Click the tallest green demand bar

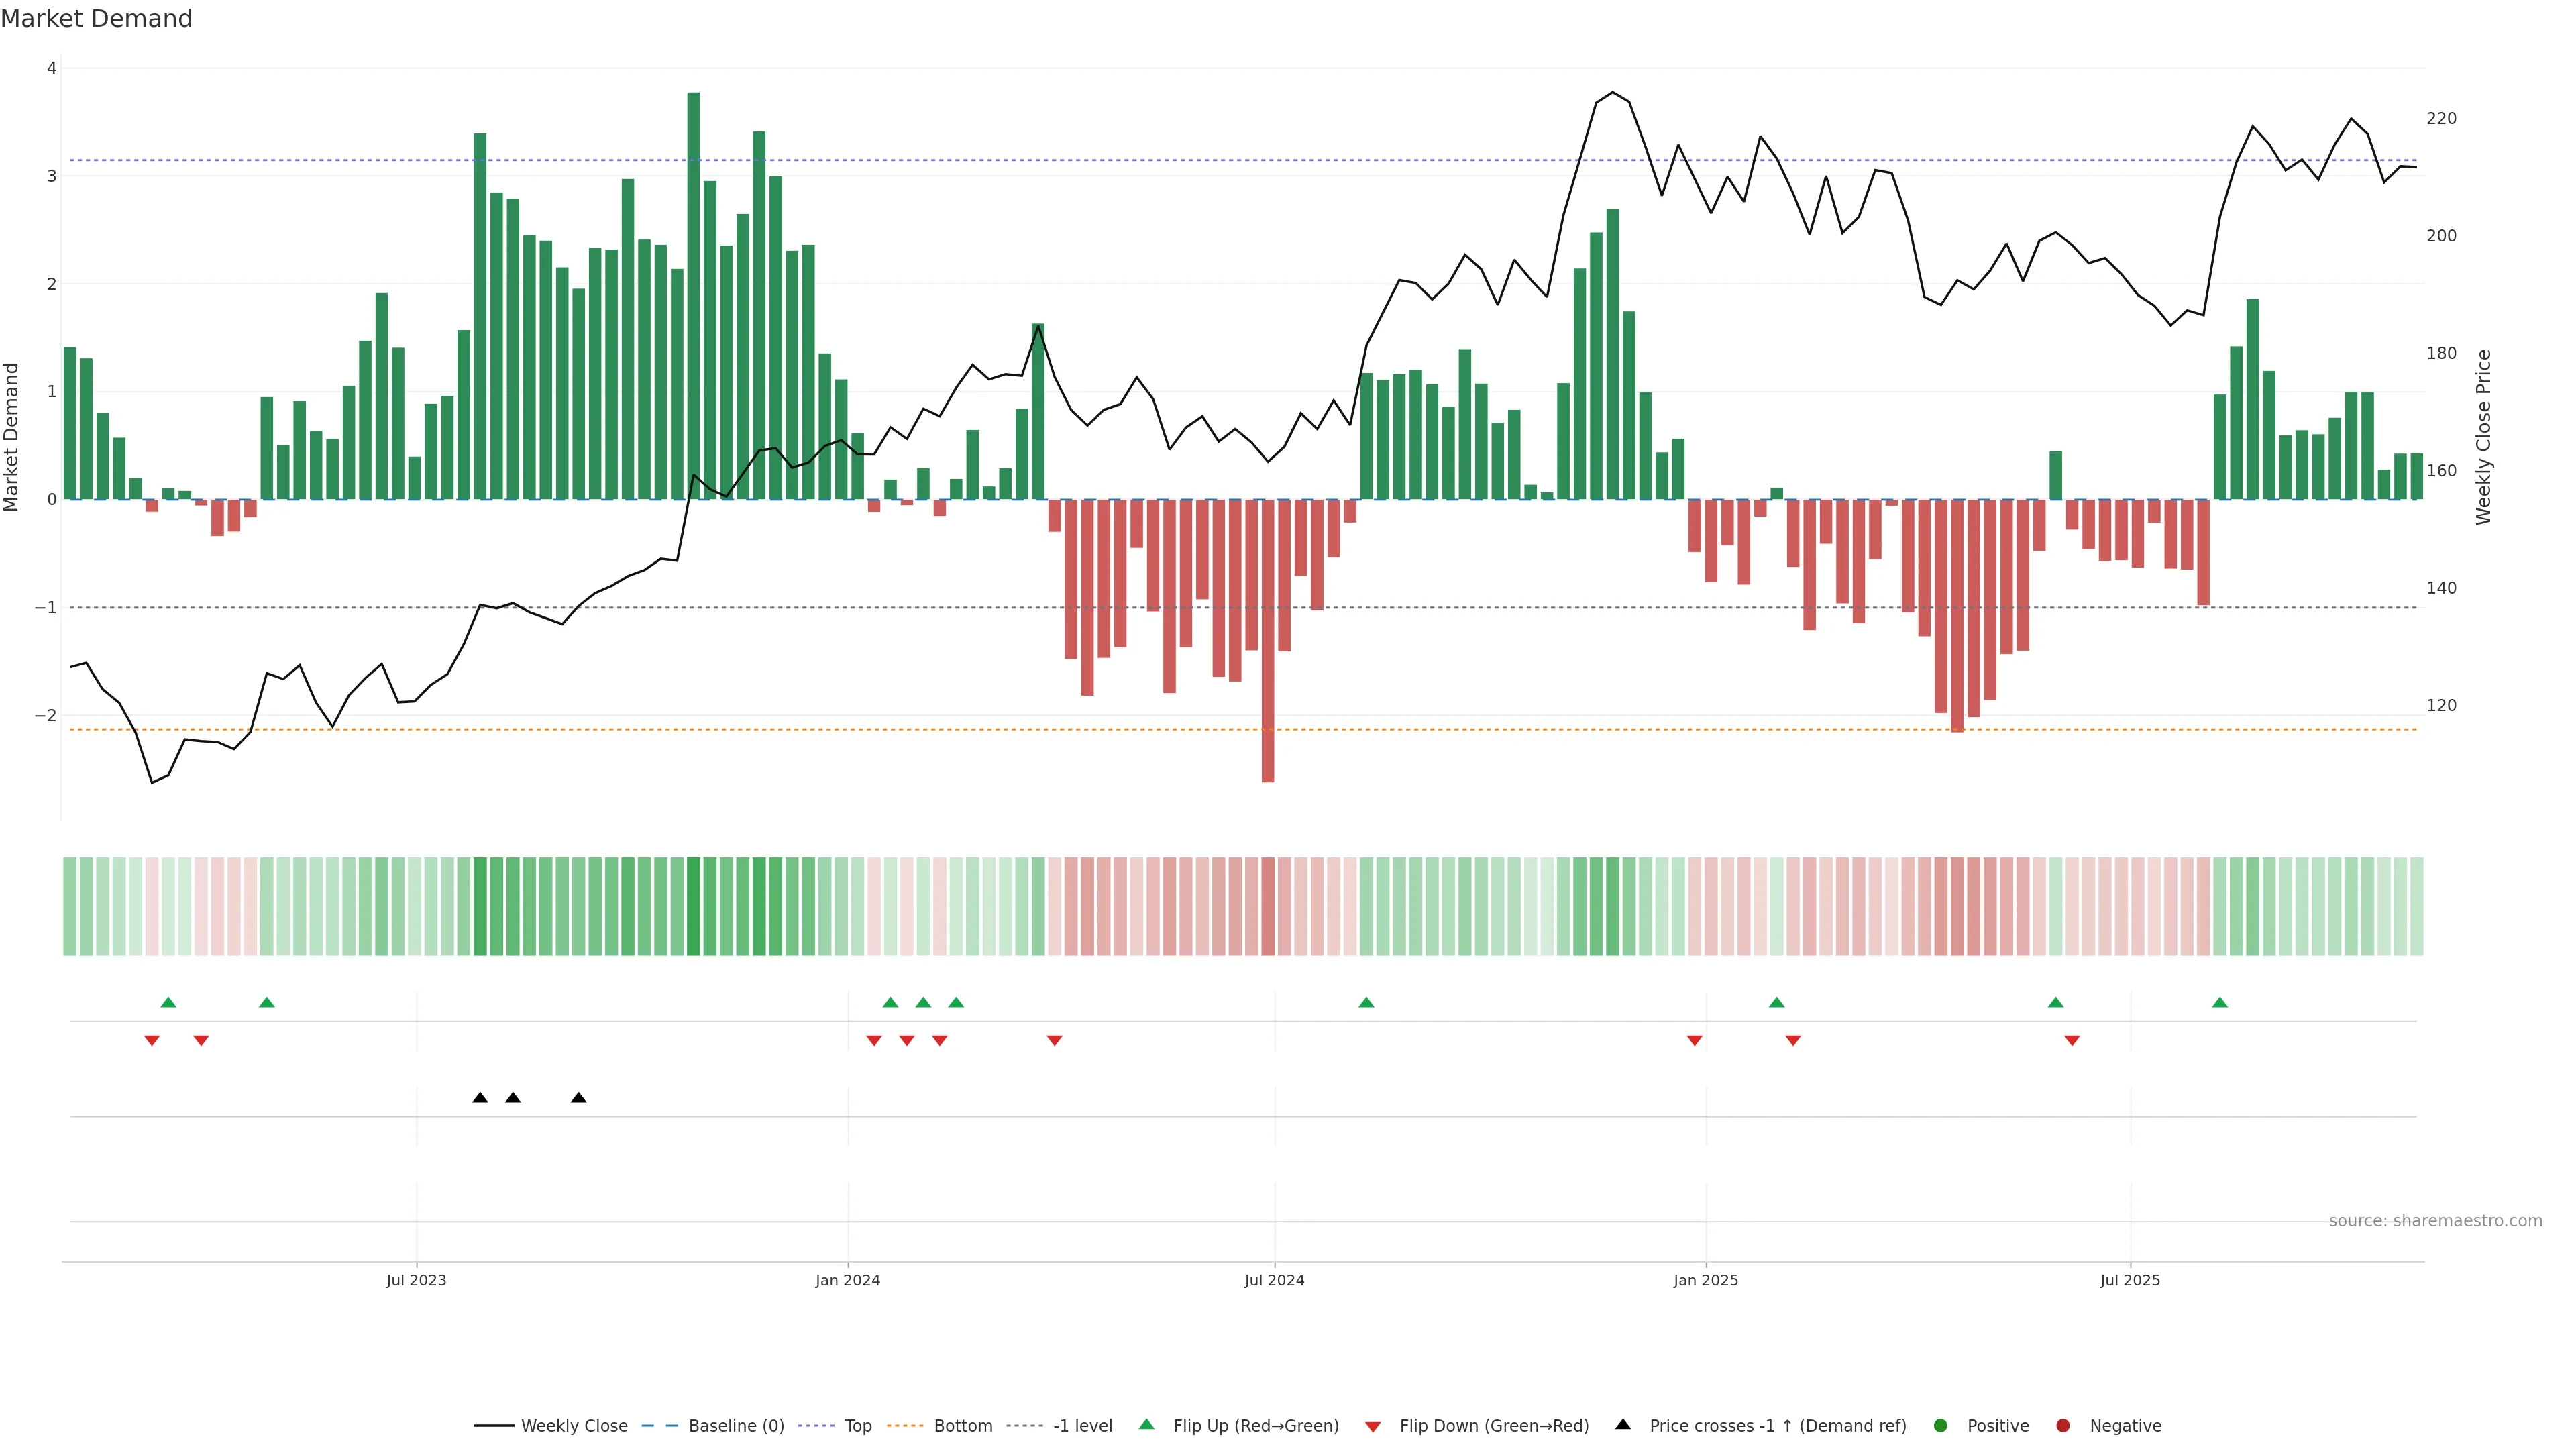point(693,300)
